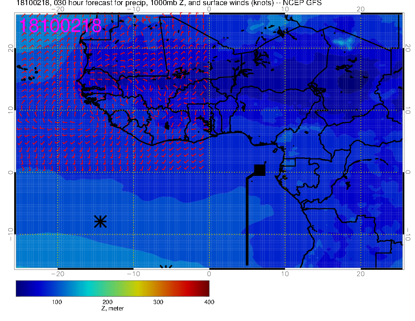Click the Bioko island outline in the Gulf of Guinea
Screen dimensions: 415x321
(275, 150)
